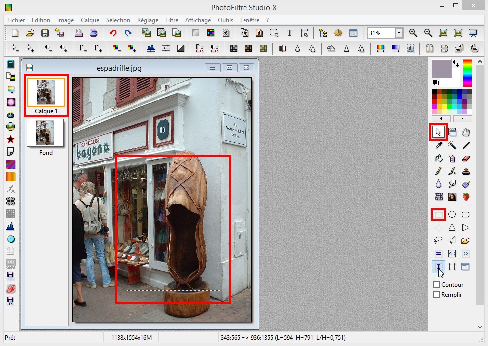Open the Edition menu
488x346 pixels.
click(x=41, y=20)
